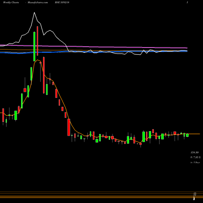Click the "MunafaSutra.com" site label
The height and width of the screenshot is (203, 203).
coord(38,2)
